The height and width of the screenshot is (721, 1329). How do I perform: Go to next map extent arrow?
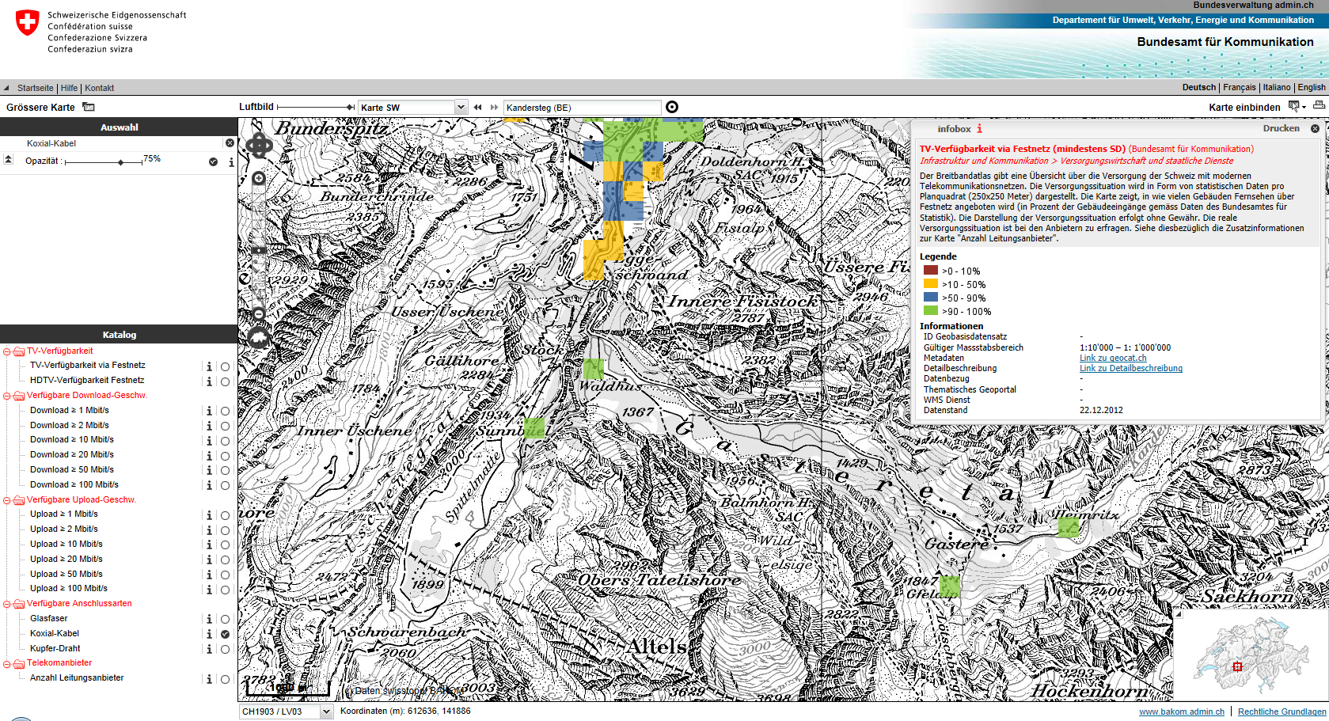494,107
